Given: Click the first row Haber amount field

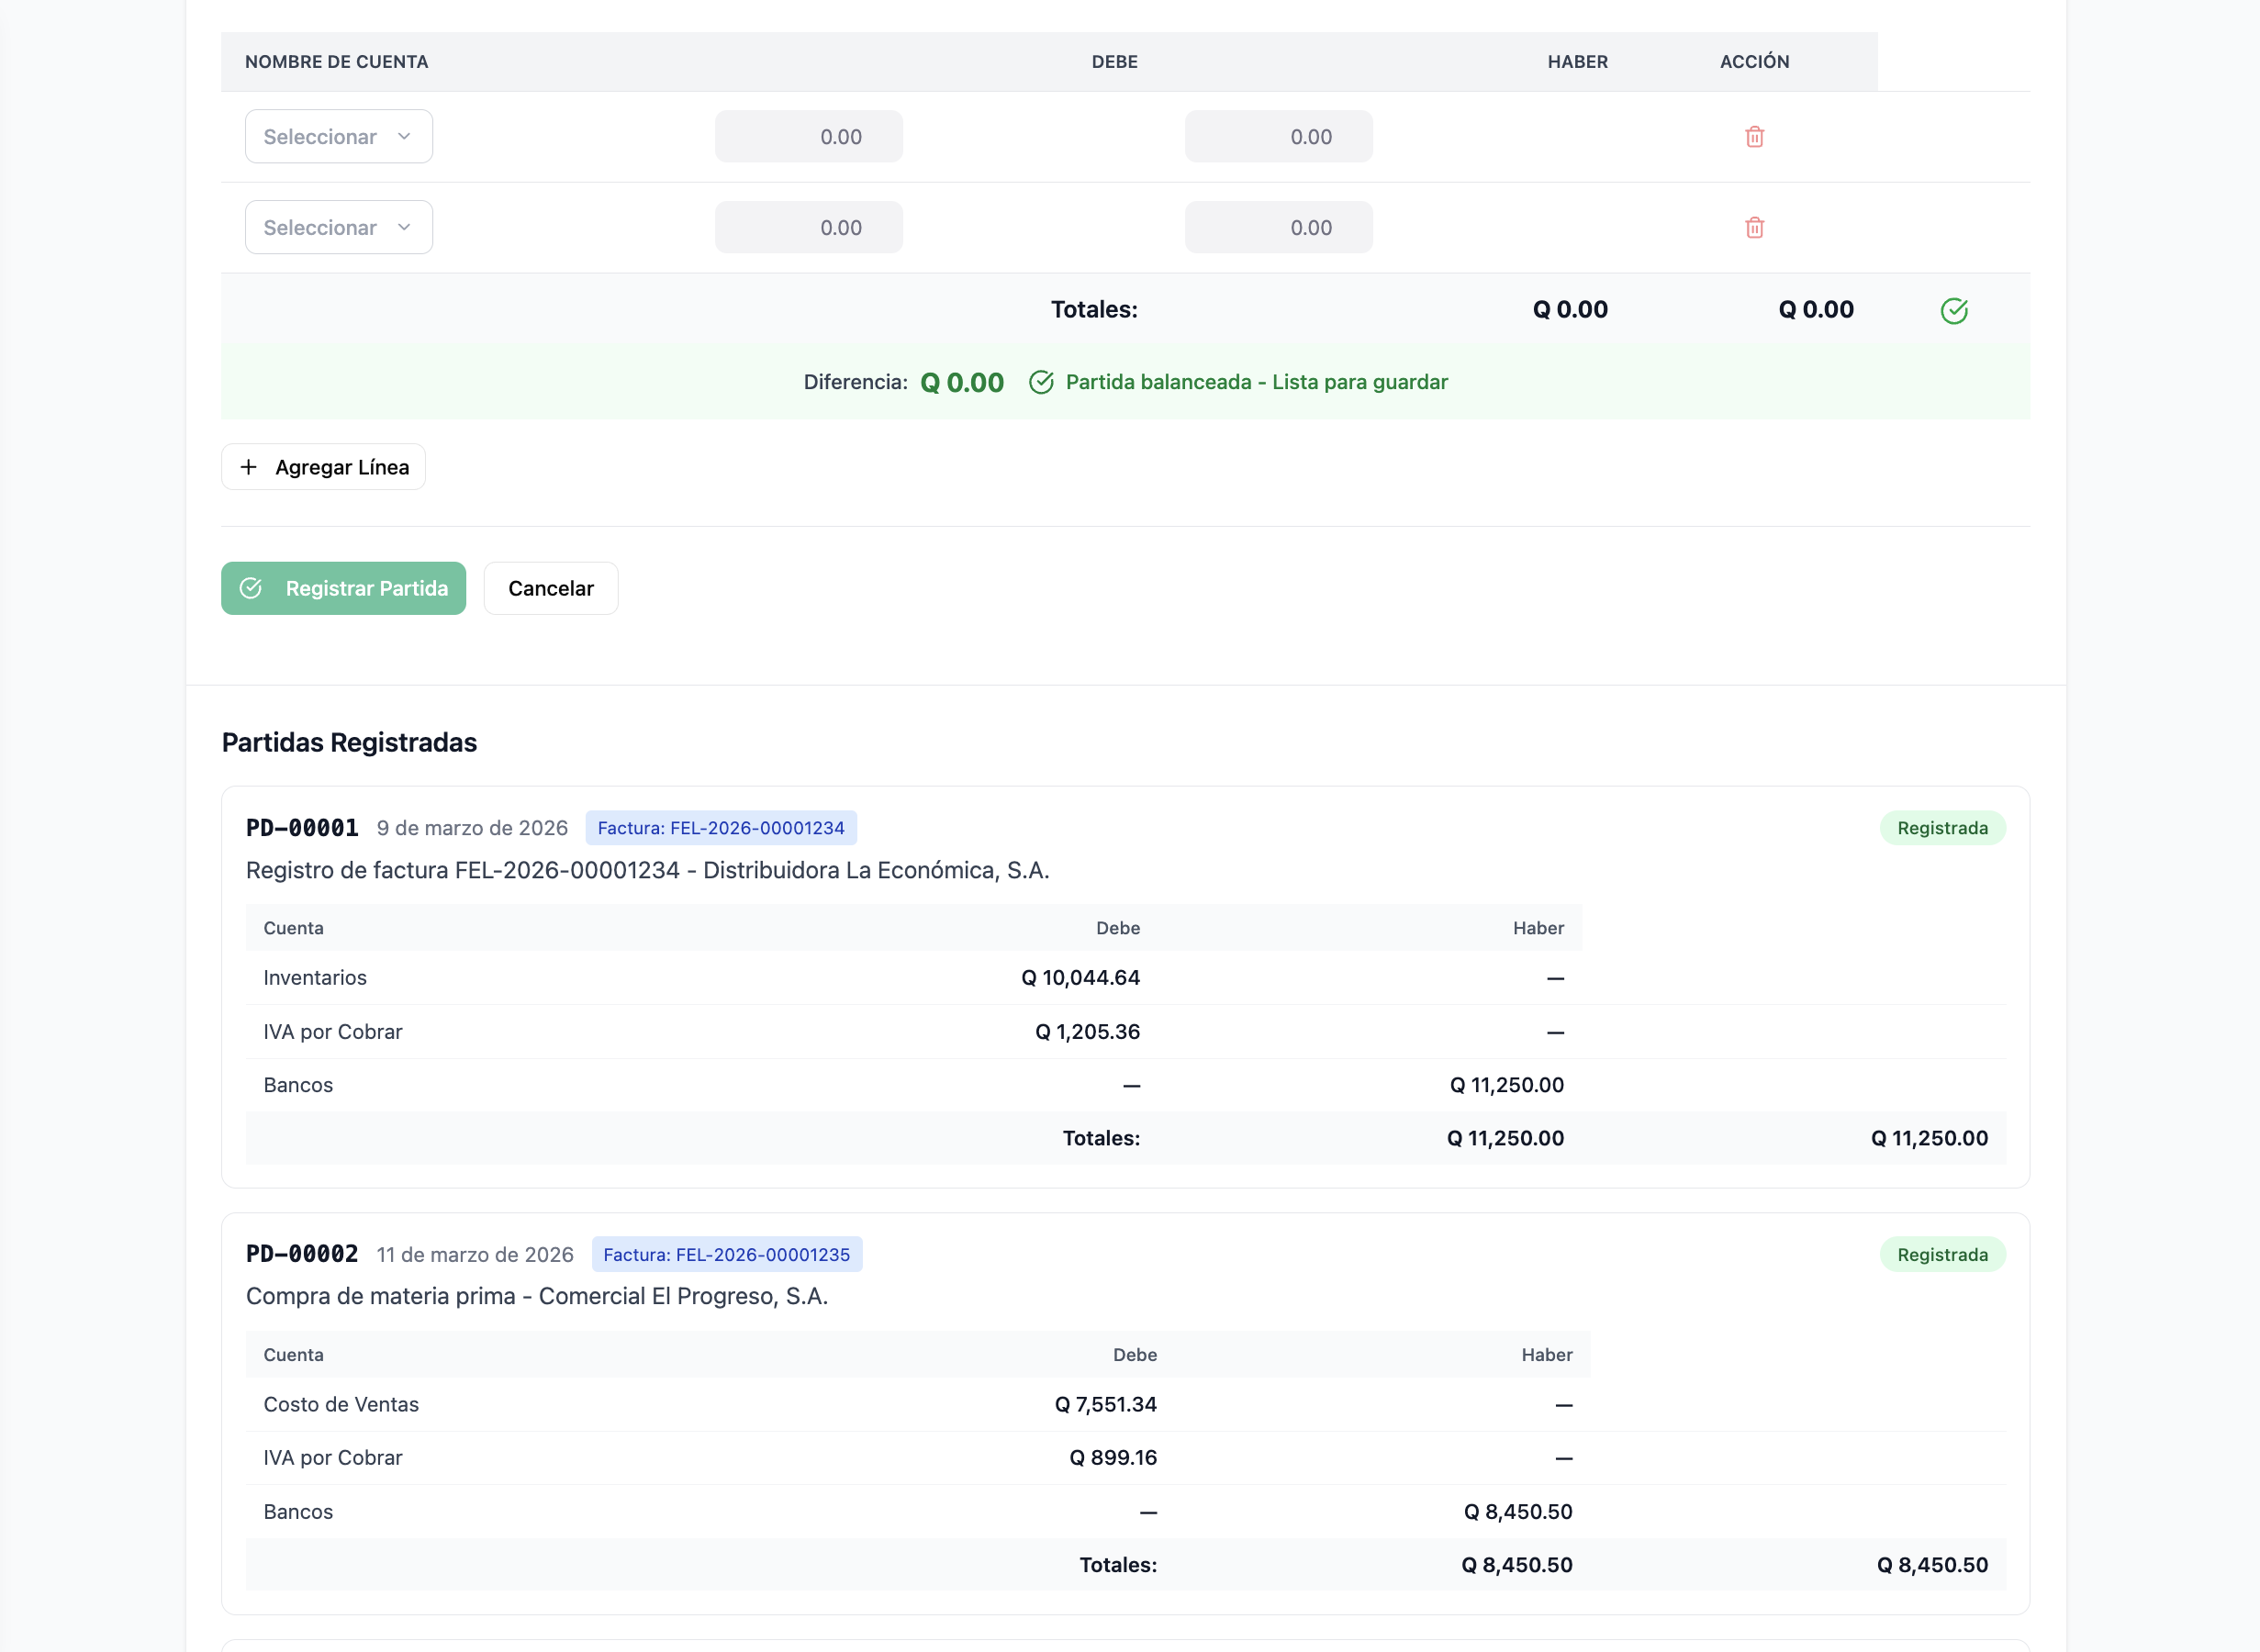Looking at the screenshot, I should tap(1279, 137).
